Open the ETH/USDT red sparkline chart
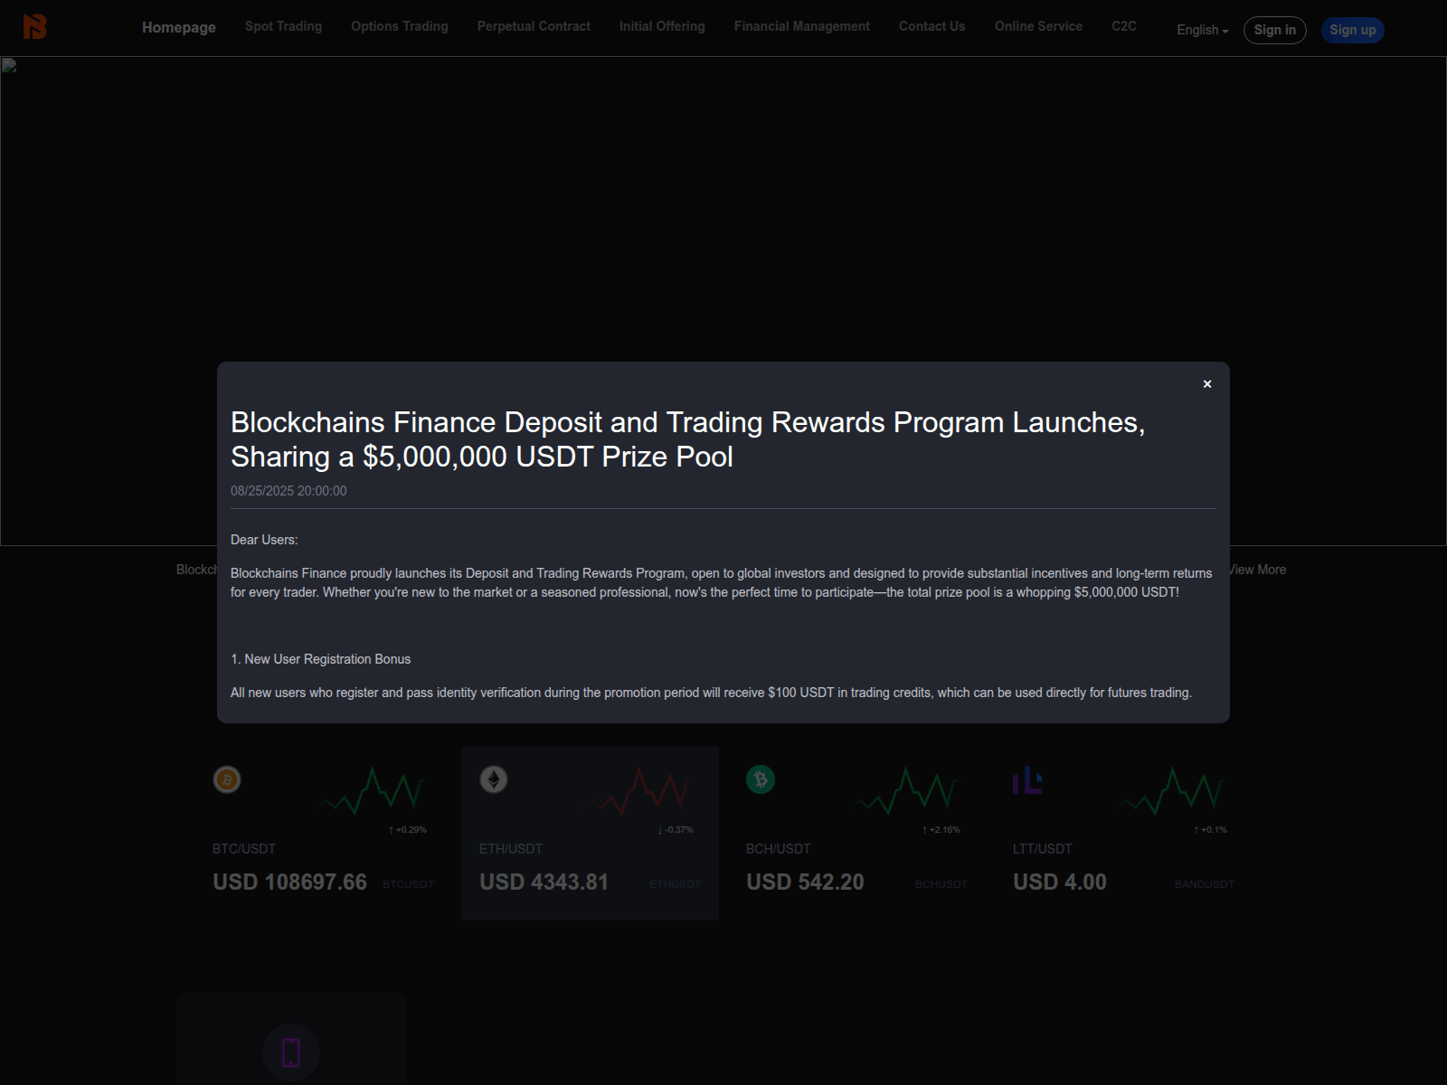 tap(639, 791)
